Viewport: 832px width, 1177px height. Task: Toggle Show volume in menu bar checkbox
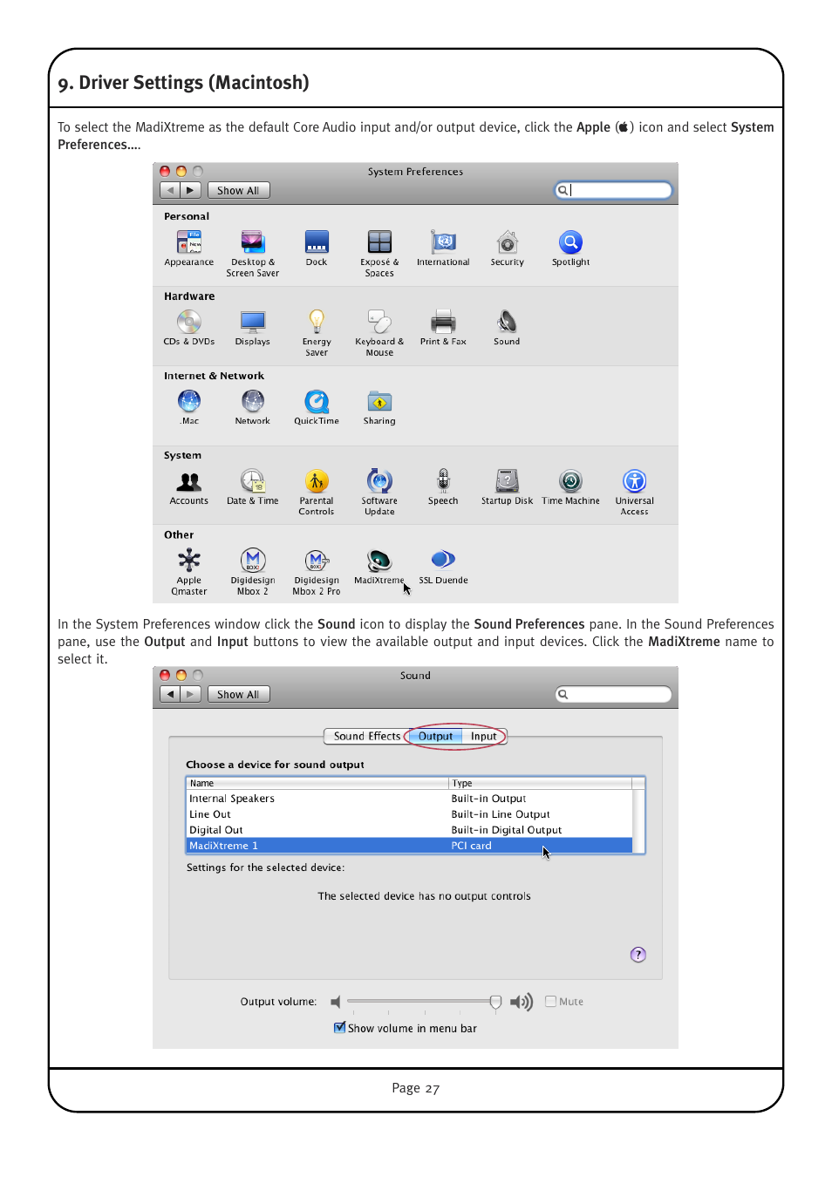(x=339, y=1028)
